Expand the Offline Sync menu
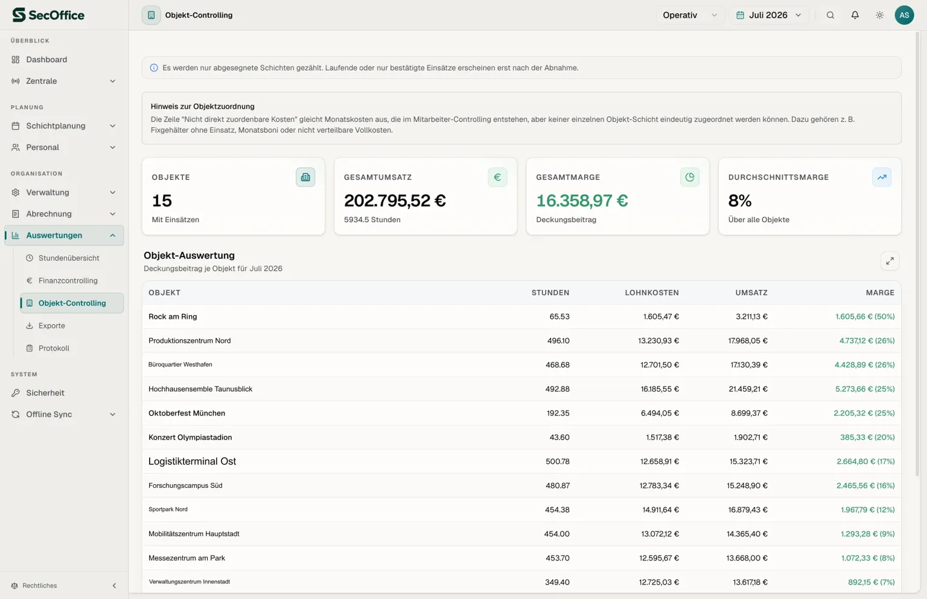 [x=64, y=414]
